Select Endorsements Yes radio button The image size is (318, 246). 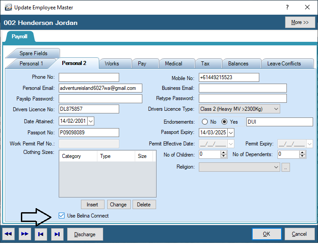[224, 122]
